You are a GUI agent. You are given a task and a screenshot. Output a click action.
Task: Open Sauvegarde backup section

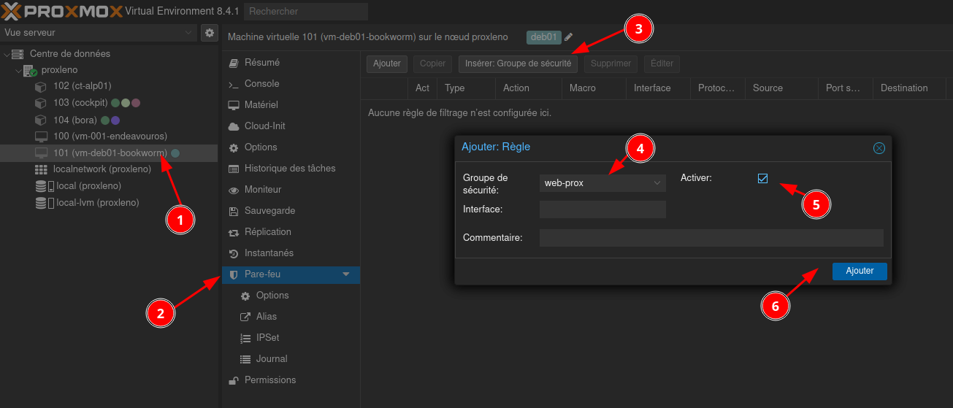click(x=269, y=211)
